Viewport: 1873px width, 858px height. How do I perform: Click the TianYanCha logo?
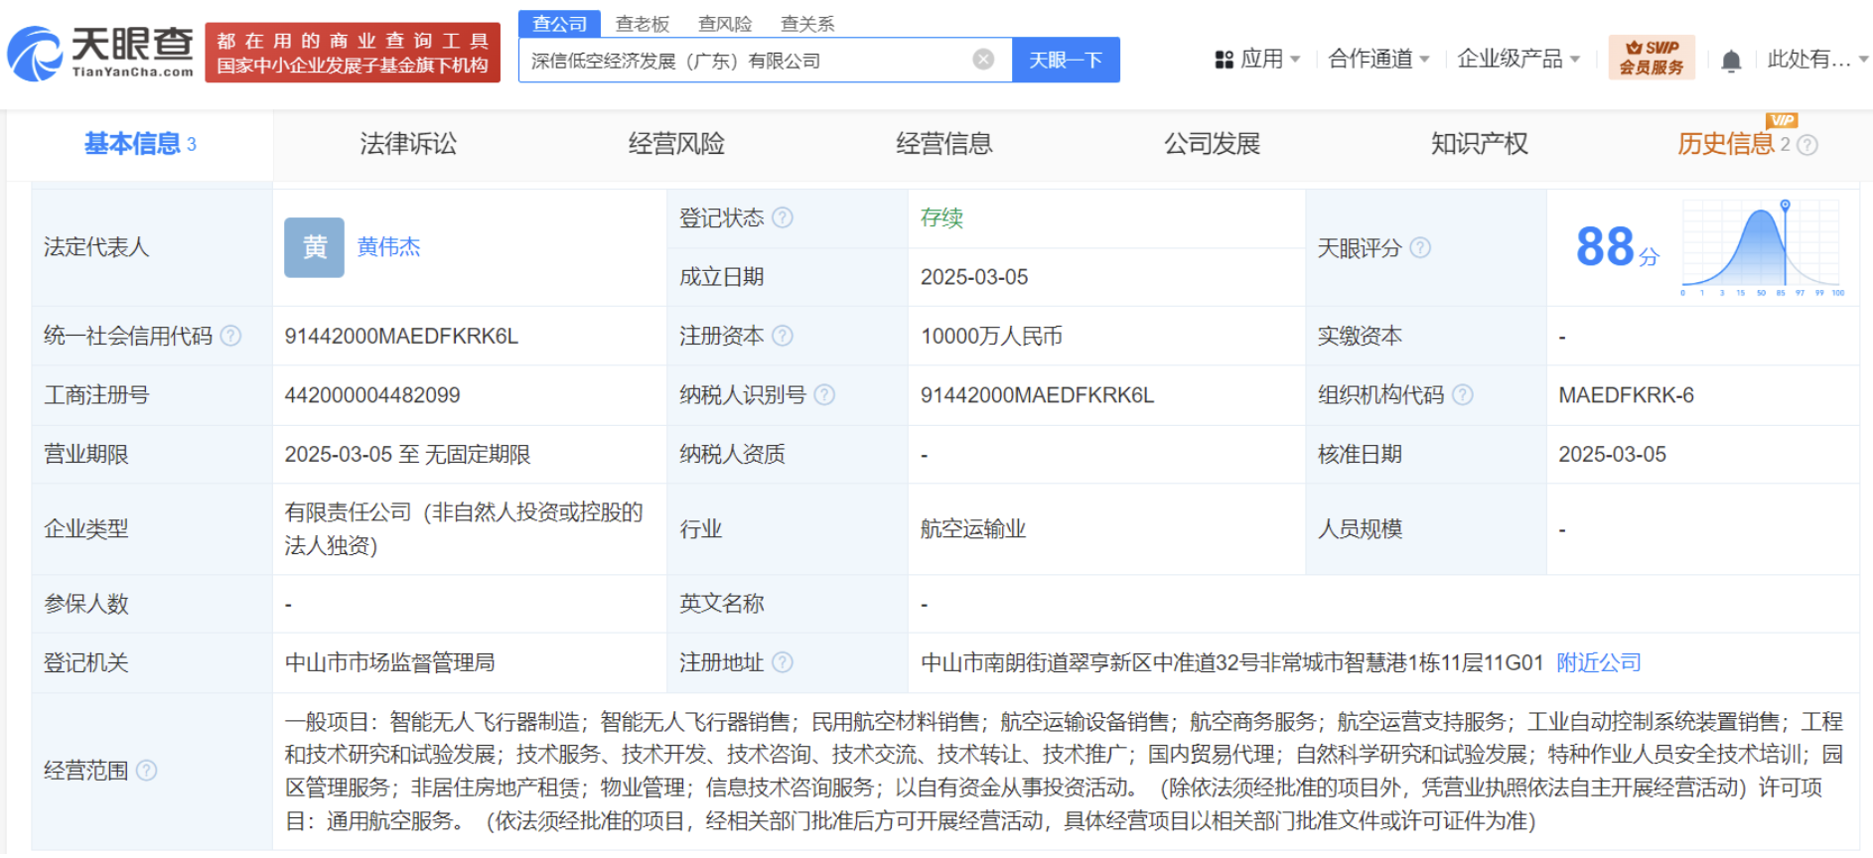[x=100, y=54]
